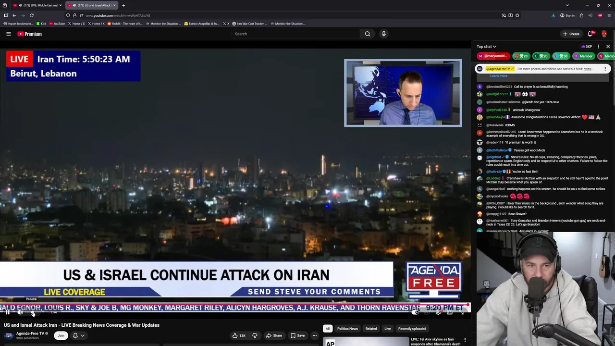Open the 0XP points badge in chat
The width and height of the screenshot is (615, 346).
[587, 47]
